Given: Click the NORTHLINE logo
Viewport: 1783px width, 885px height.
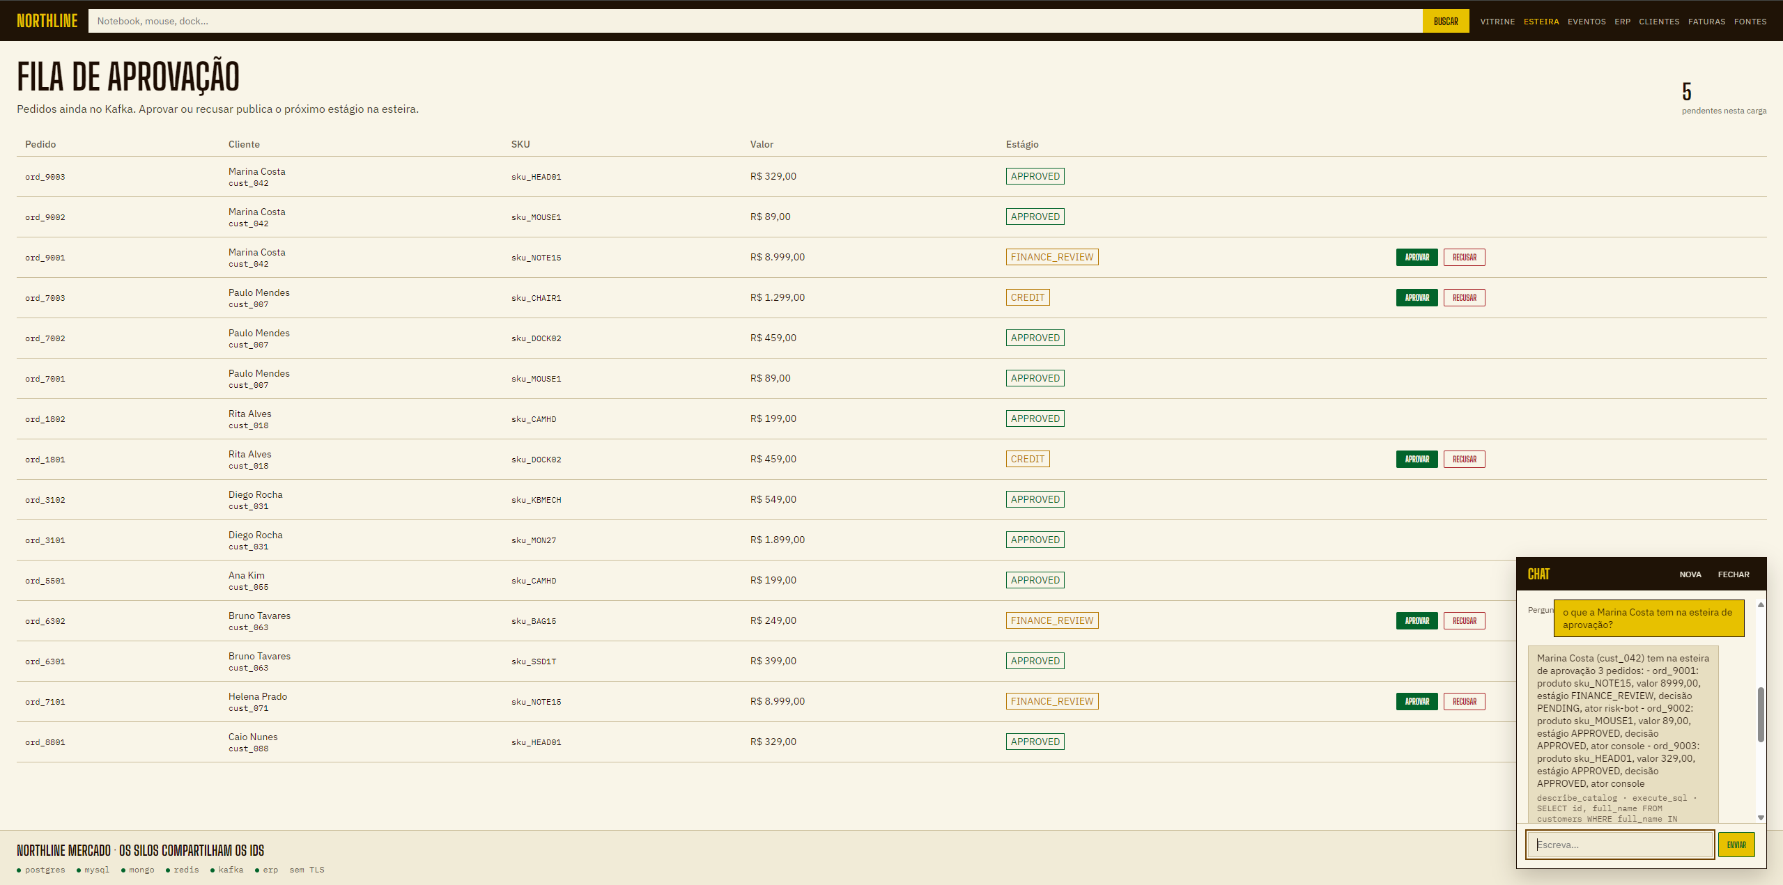Looking at the screenshot, I should tap(47, 21).
